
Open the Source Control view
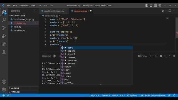coord(4,28)
